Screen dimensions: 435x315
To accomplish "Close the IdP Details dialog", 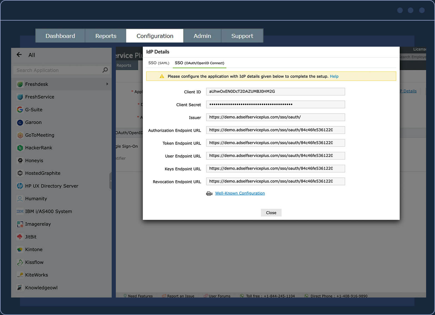I will click(x=271, y=212).
